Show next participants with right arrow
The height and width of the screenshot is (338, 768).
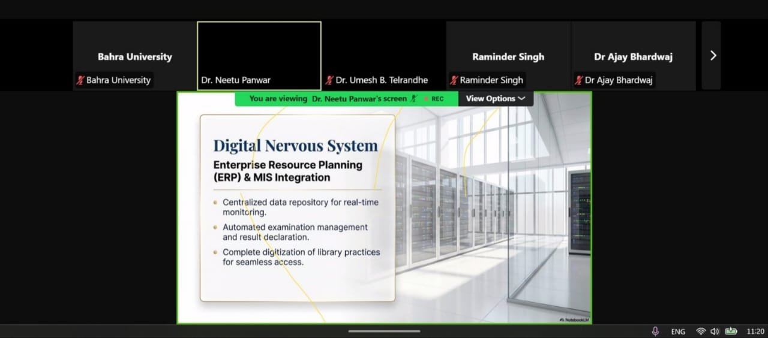pos(712,56)
